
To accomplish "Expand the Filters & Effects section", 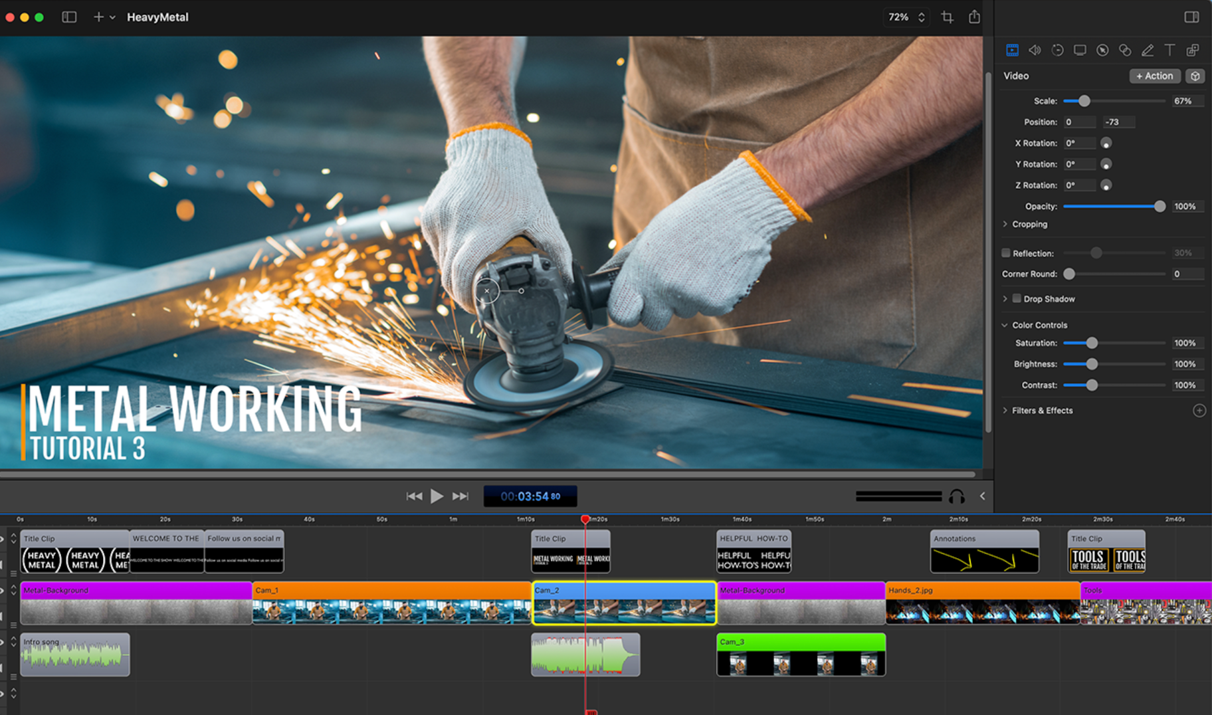I will tap(1004, 411).
